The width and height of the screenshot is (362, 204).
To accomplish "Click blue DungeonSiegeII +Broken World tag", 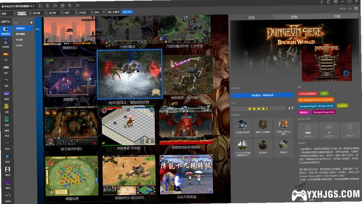I will (316, 106).
